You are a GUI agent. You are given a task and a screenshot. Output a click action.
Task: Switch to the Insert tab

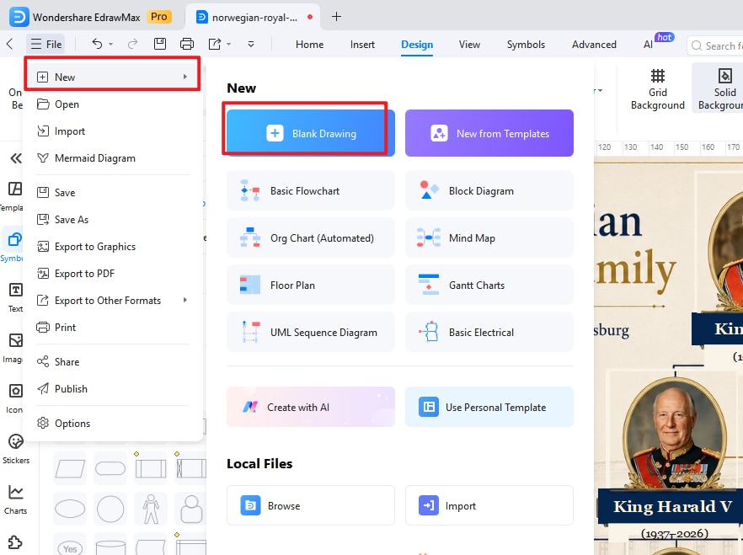(x=362, y=44)
